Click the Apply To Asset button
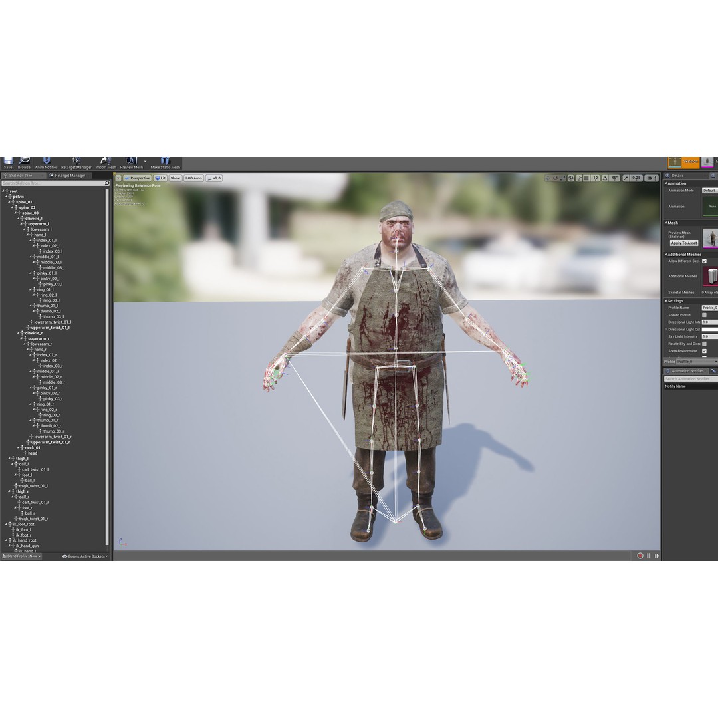This screenshot has width=718, height=718. [x=684, y=243]
